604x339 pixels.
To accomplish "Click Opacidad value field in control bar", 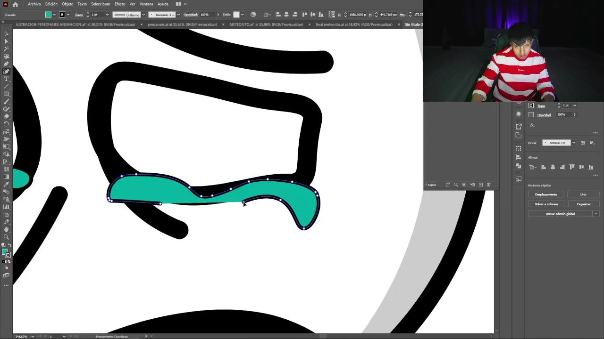I will pos(208,15).
